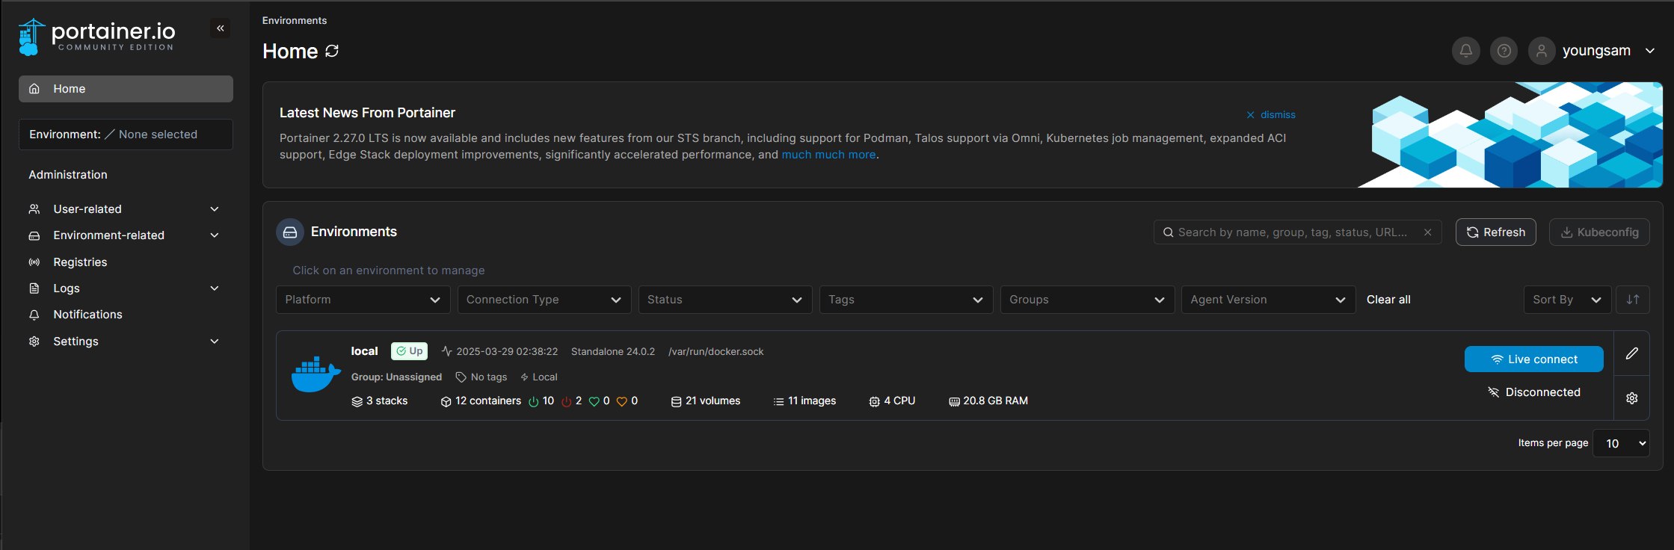The image size is (1674, 550).
Task: Click the running containers power icon showing 10
Action: (534, 402)
